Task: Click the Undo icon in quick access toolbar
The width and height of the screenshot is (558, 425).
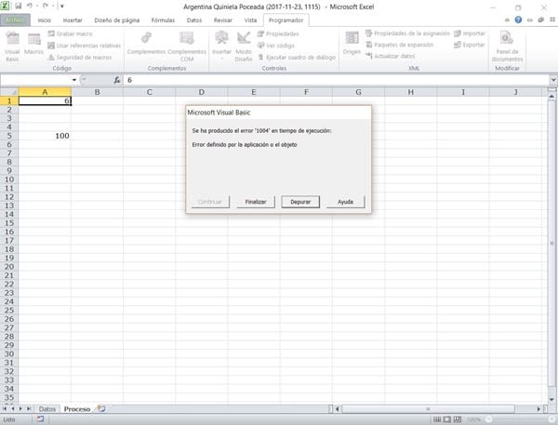Action: [30, 6]
